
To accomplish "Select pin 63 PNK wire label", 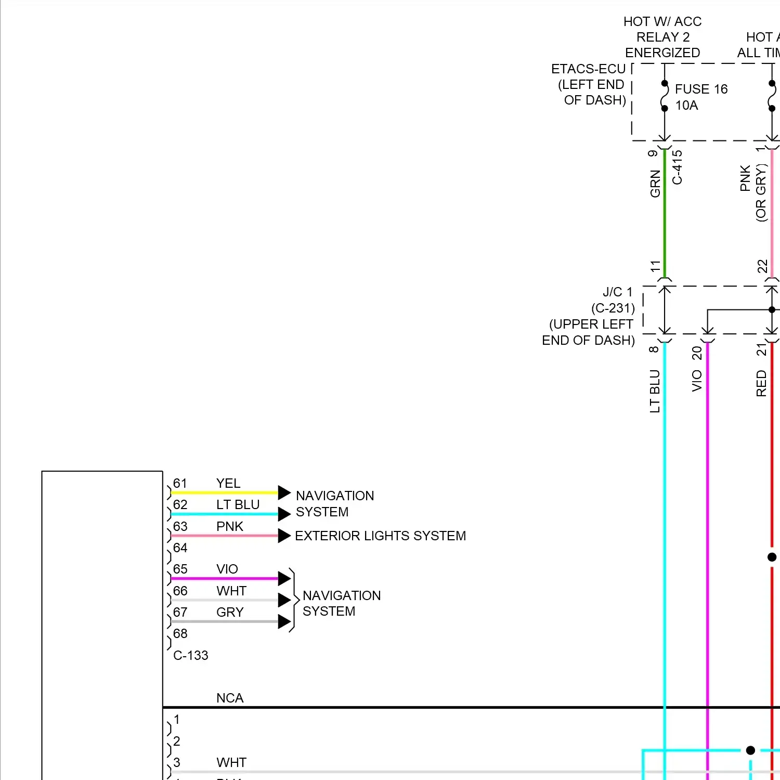I will coord(230,526).
